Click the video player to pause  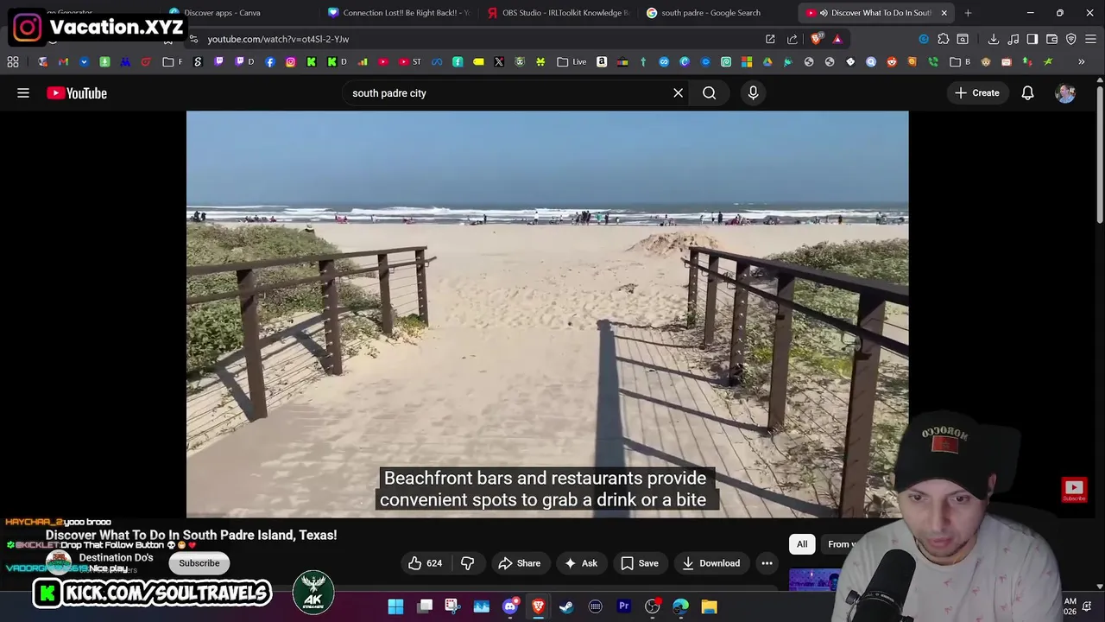pos(547,314)
